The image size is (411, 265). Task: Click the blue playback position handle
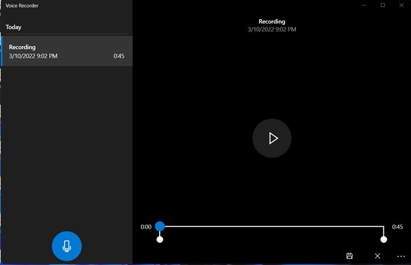click(x=160, y=226)
